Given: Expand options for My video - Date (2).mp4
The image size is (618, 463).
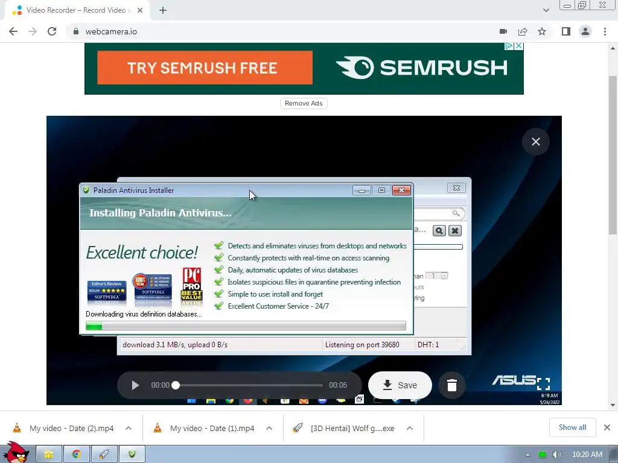Looking at the screenshot, I should (129, 428).
